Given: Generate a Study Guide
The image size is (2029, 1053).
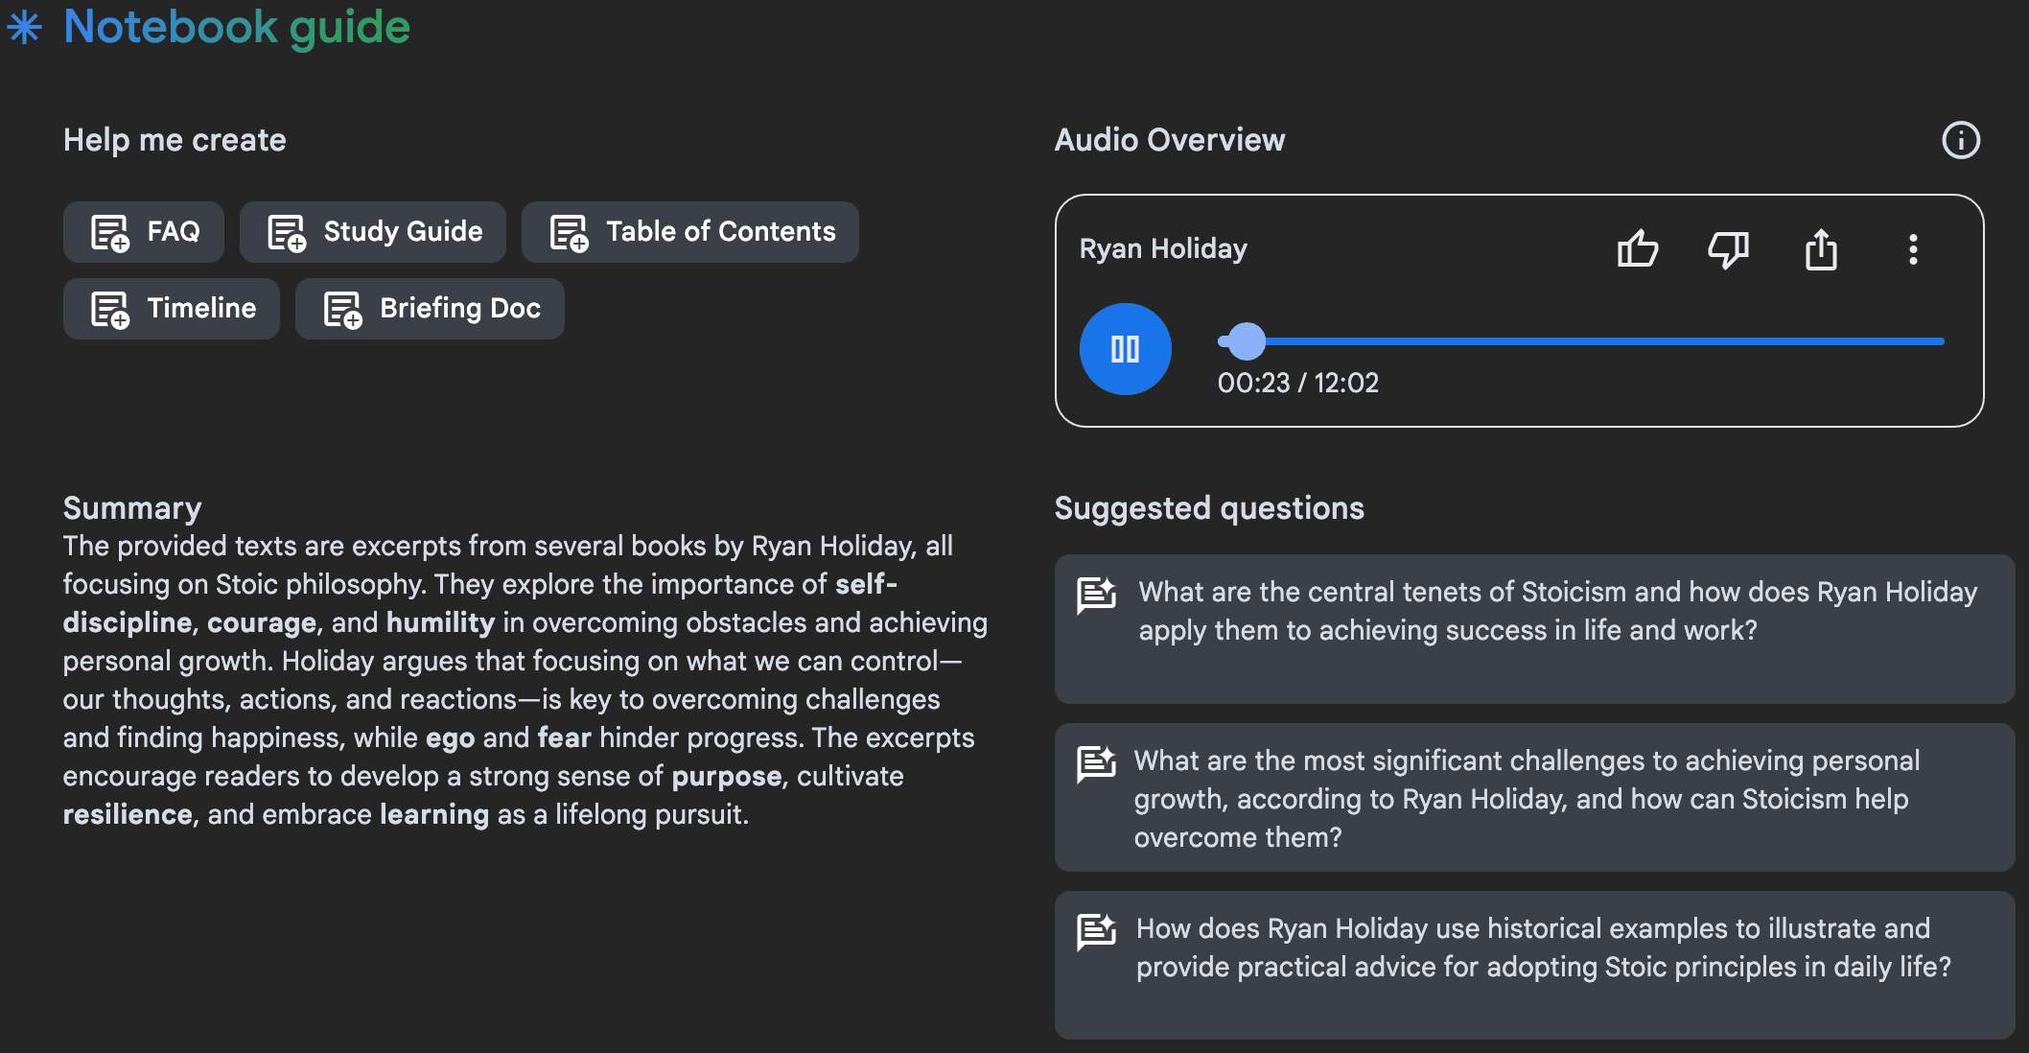Looking at the screenshot, I should click(373, 232).
